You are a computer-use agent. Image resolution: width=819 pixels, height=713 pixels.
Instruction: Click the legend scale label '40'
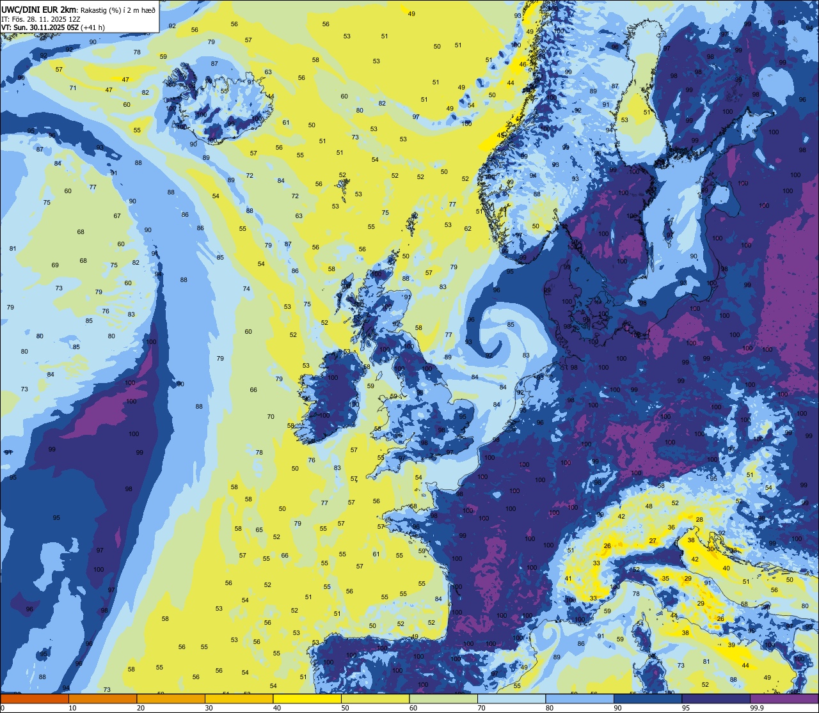(277, 708)
